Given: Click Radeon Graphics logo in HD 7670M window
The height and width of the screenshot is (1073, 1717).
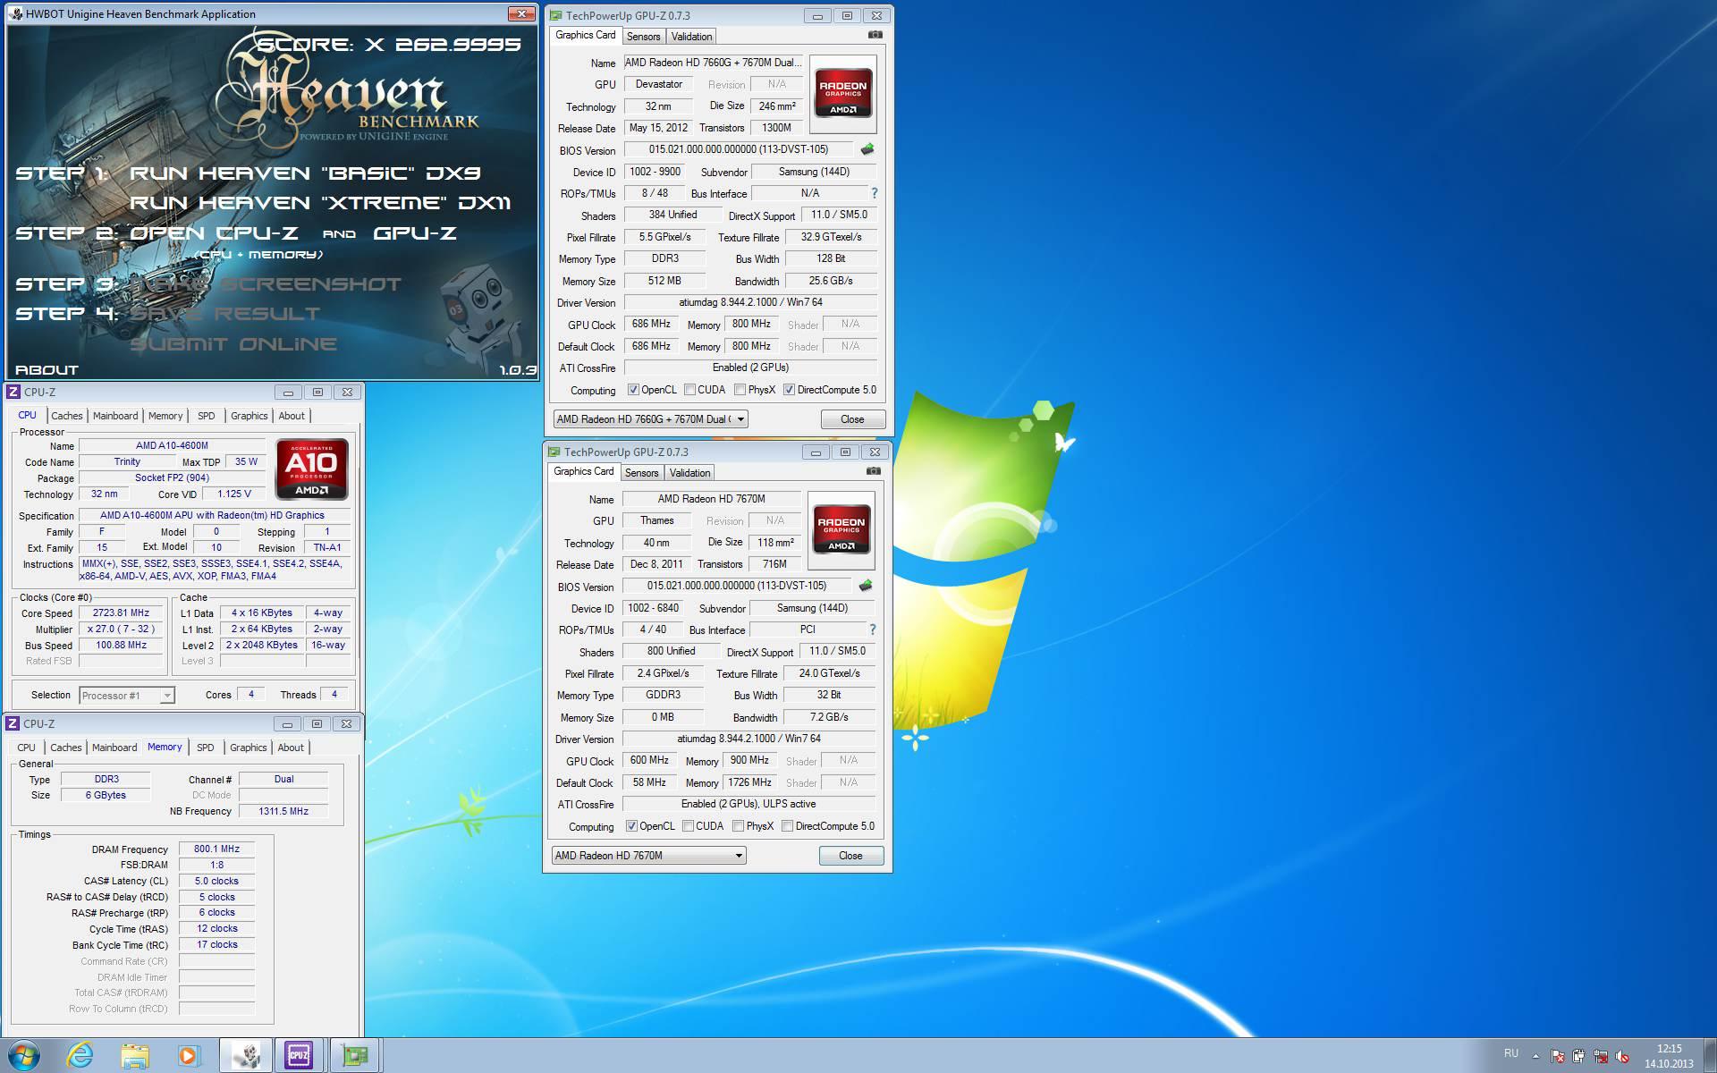Looking at the screenshot, I should (841, 530).
